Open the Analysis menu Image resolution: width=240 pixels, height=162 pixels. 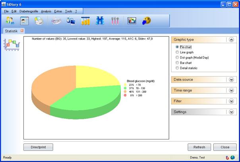(46, 11)
